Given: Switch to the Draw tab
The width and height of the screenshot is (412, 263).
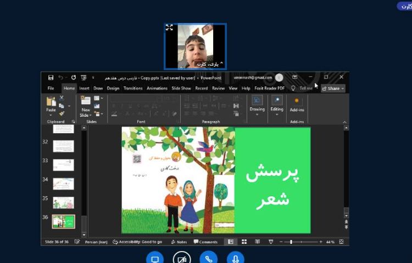Looking at the screenshot, I should [98, 89].
